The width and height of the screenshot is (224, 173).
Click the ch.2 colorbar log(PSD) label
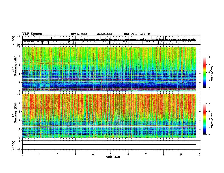(212, 120)
